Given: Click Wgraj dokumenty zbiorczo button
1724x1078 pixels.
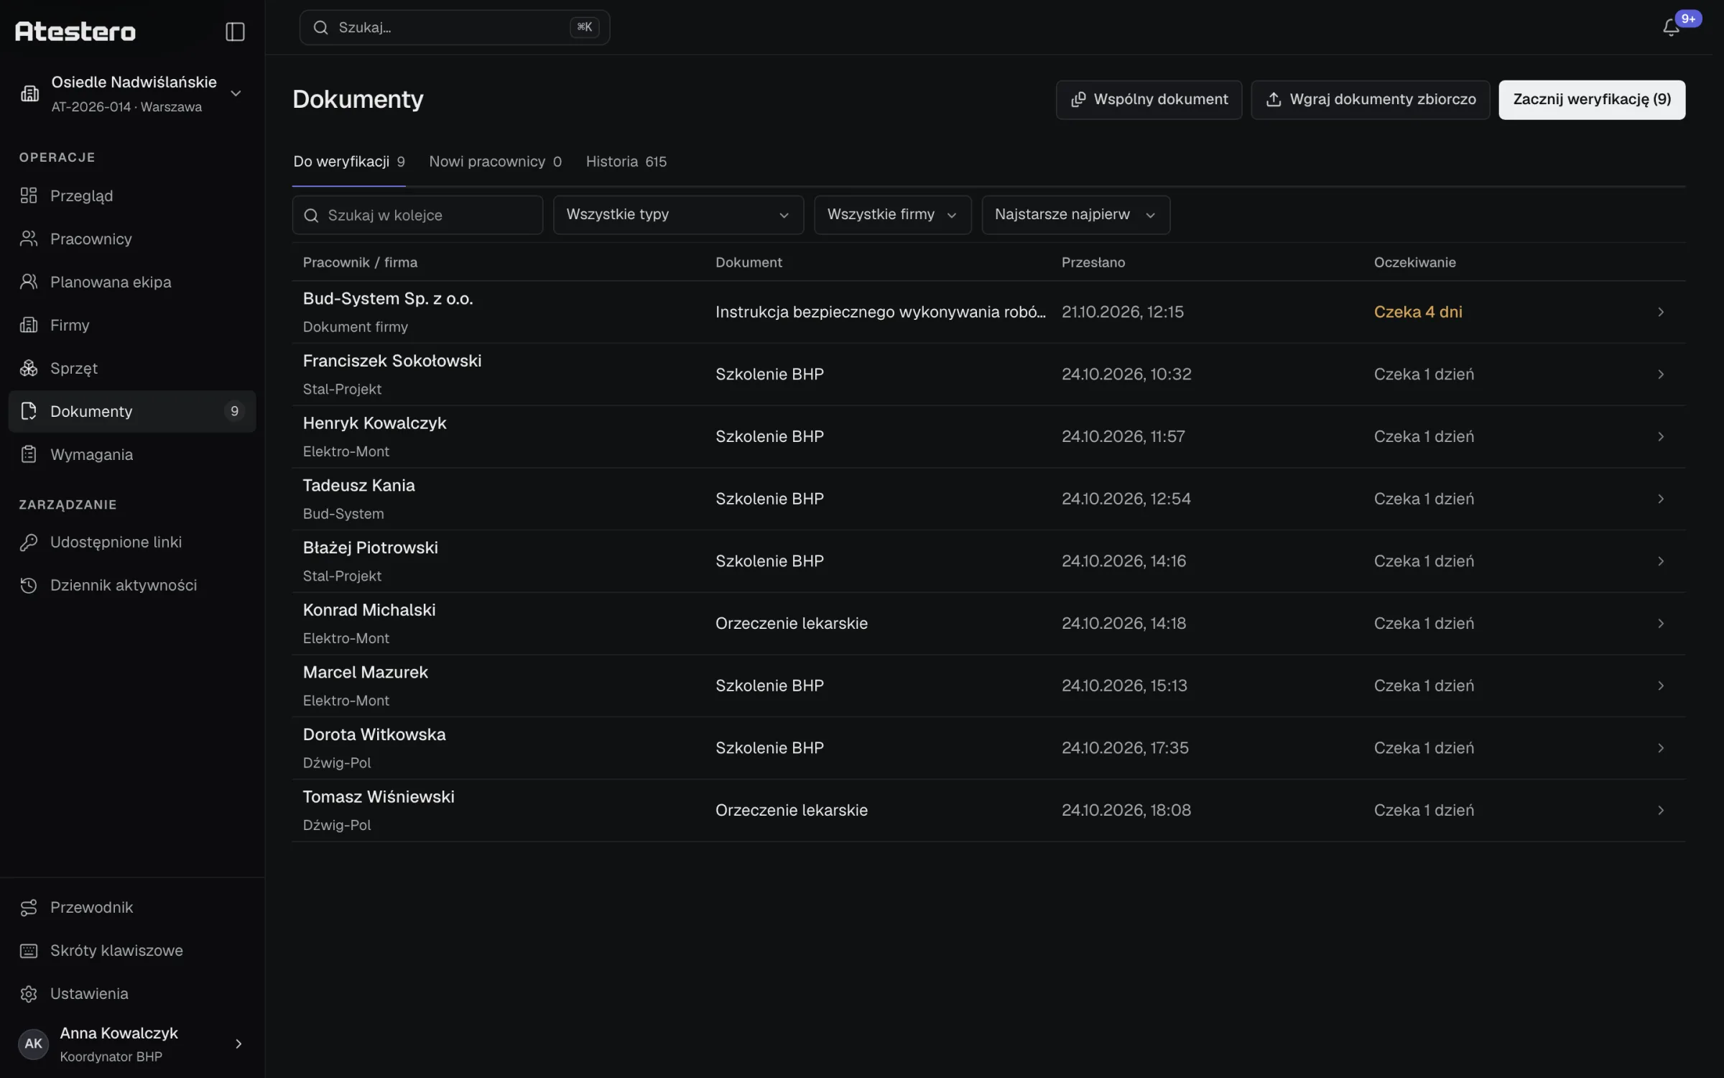Looking at the screenshot, I should click(1370, 100).
